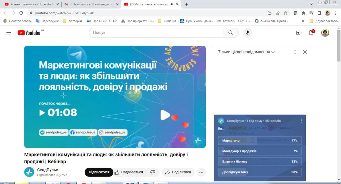The height and width of the screenshot is (184, 341).
Task: Open Другие закладки bookmarks folder
Action: point(324,21)
